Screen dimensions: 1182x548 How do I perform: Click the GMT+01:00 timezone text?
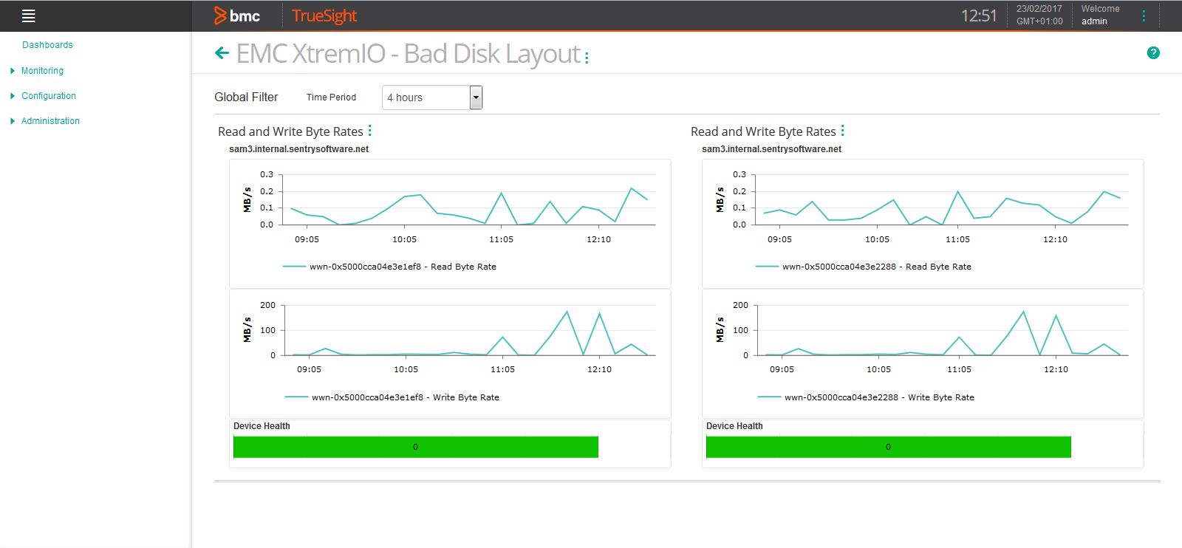1039,21
